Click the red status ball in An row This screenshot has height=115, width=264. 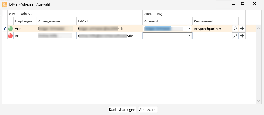click(10, 36)
